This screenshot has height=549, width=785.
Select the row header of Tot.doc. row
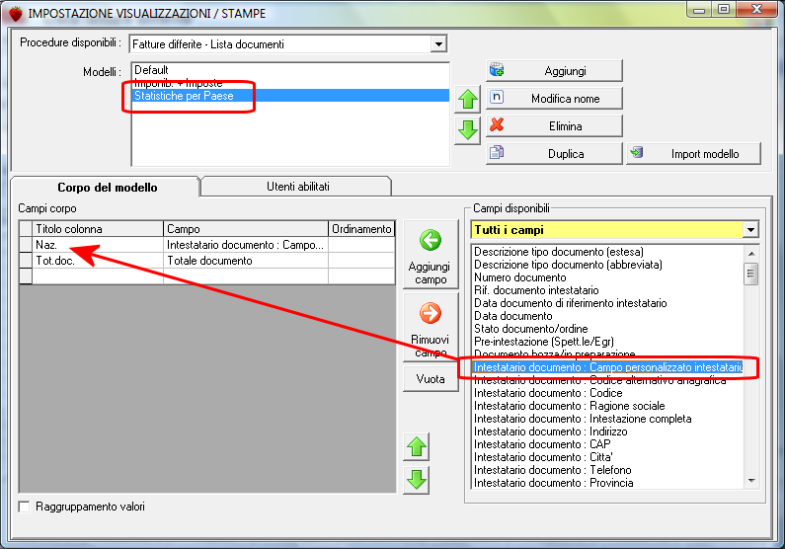point(26,261)
